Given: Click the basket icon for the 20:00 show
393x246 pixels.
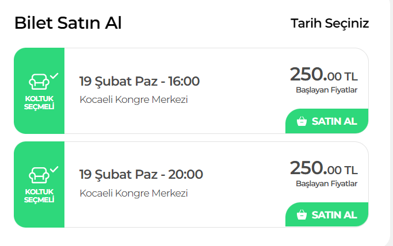Looking at the screenshot, I should pyautogui.click(x=302, y=215).
